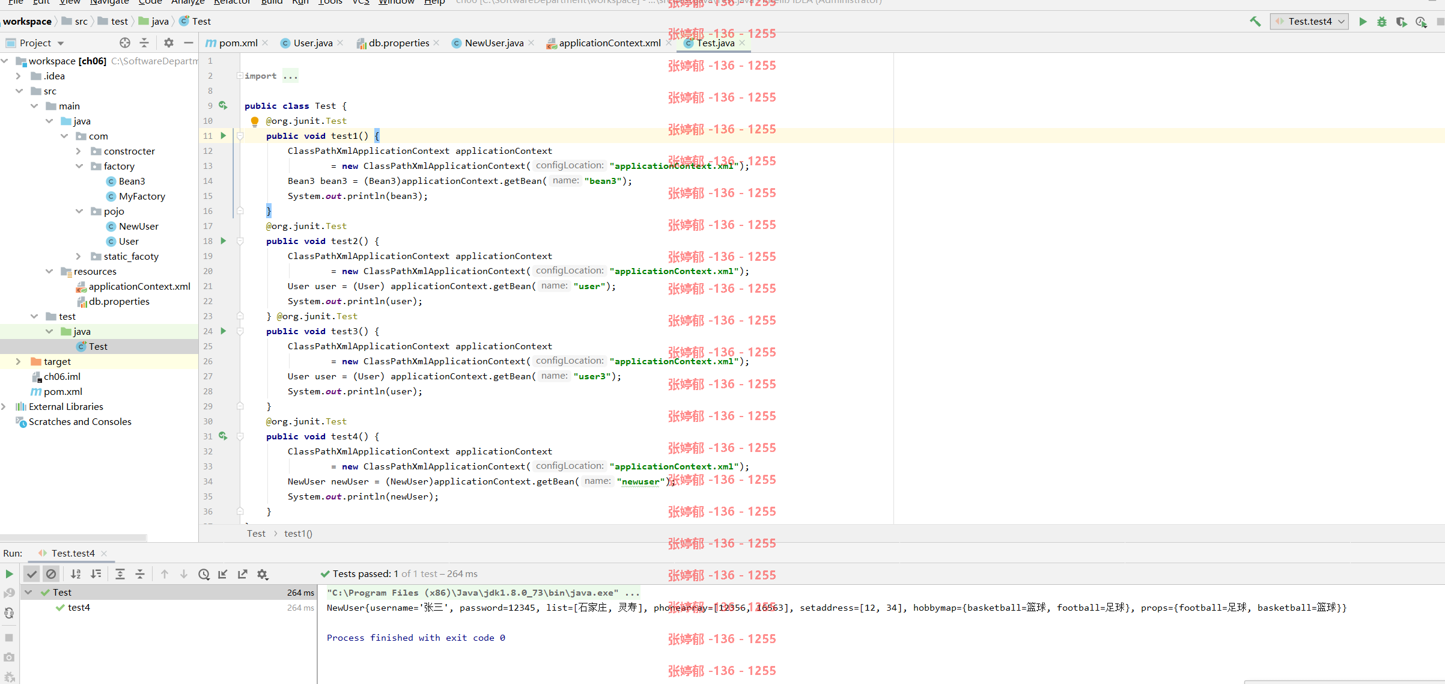1445x684 pixels.
Task: Collapse the src folder
Action: [19, 91]
